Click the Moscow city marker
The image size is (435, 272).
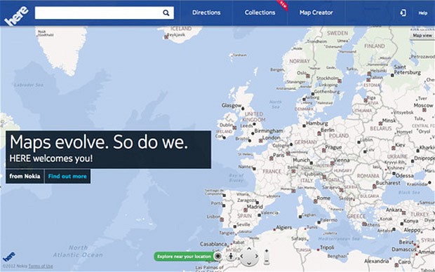coord(424,110)
